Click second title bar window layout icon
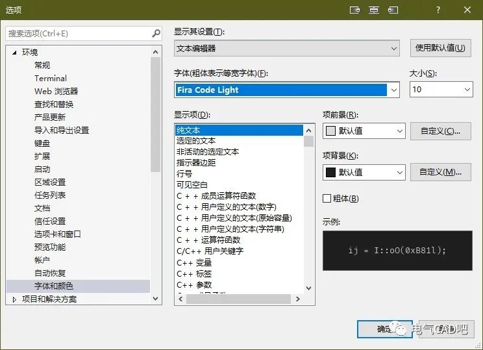 [x=374, y=10]
